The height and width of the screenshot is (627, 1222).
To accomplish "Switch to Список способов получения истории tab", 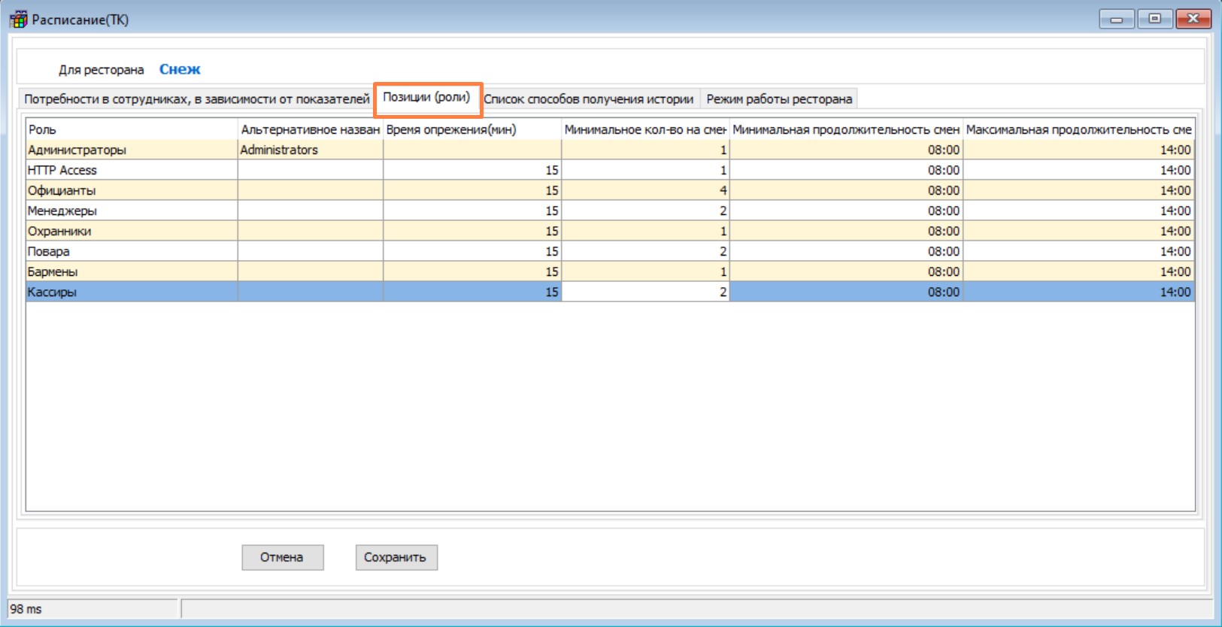I will point(589,99).
